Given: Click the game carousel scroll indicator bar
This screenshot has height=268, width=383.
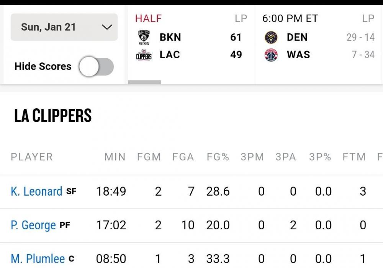Looking at the screenshot, I should (144, 82).
